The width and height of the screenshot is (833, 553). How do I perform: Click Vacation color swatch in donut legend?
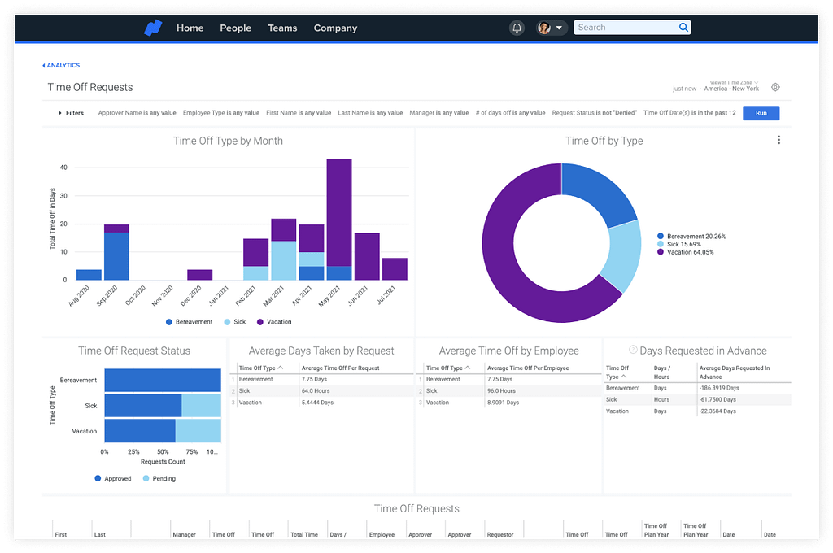(x=661, y=252)
